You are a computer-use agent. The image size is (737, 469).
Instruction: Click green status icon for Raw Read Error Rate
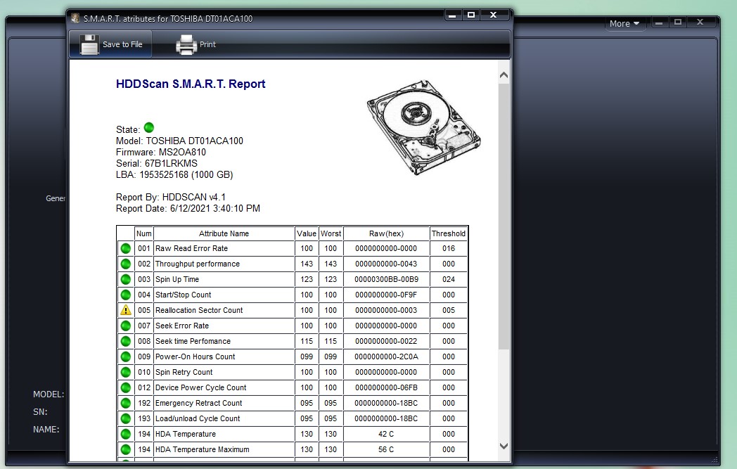pyautogui.click(x=126, y=248)
